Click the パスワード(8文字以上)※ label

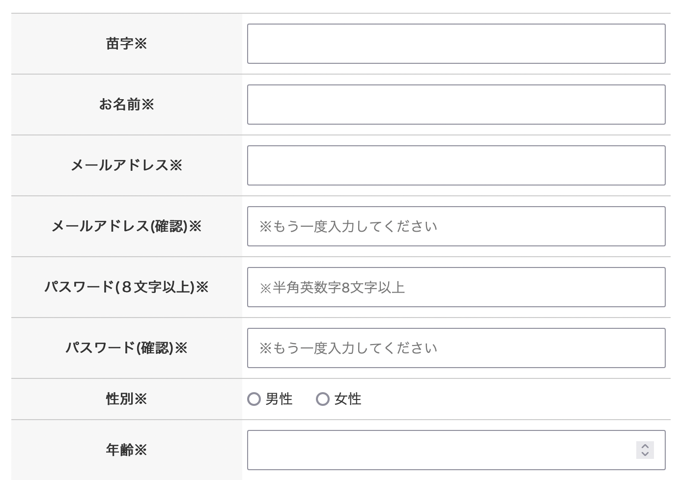point(126,287)
